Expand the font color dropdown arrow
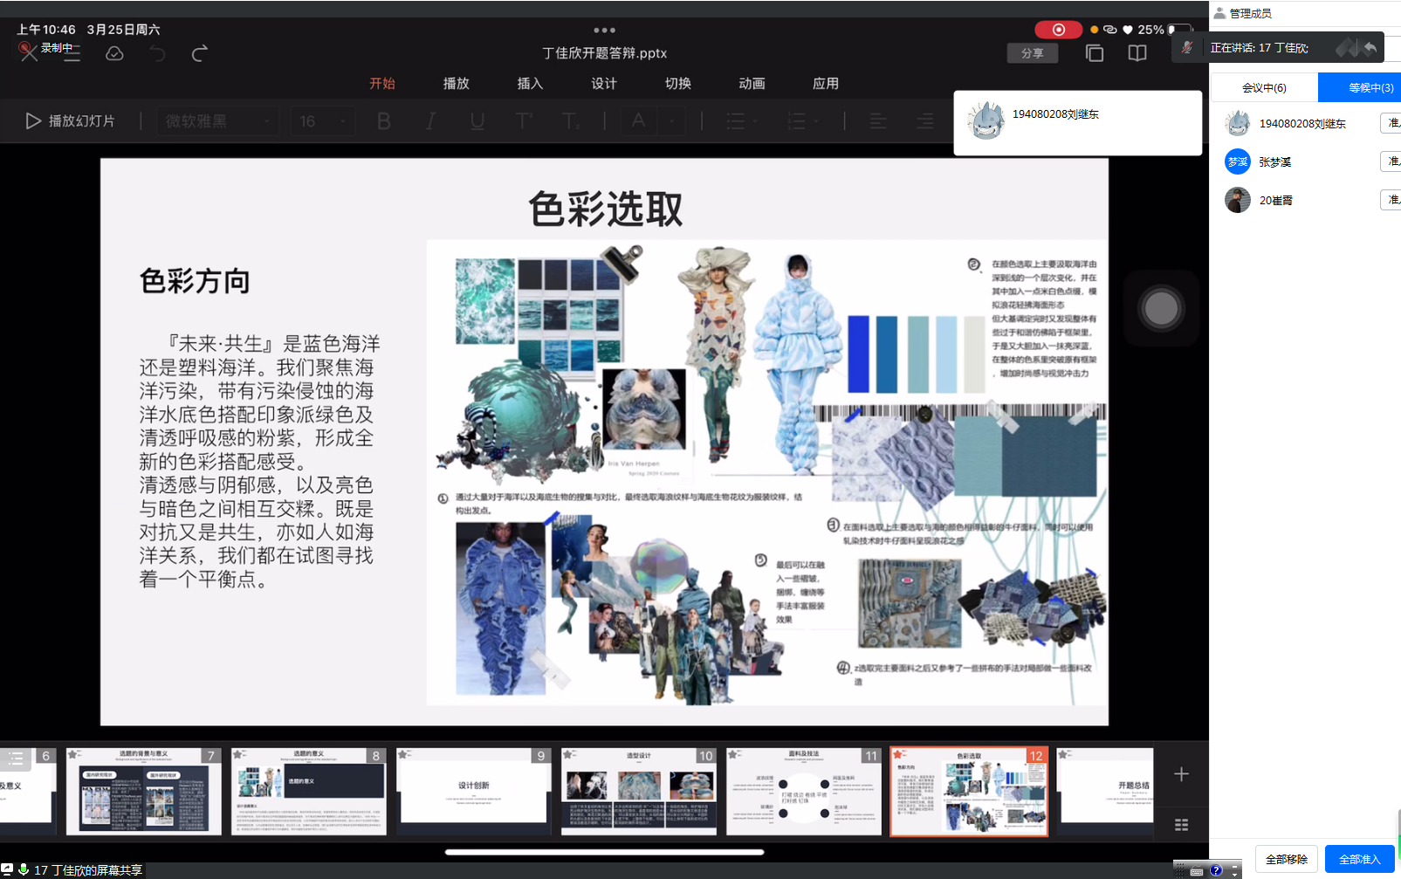 click(x=672, y=121)
